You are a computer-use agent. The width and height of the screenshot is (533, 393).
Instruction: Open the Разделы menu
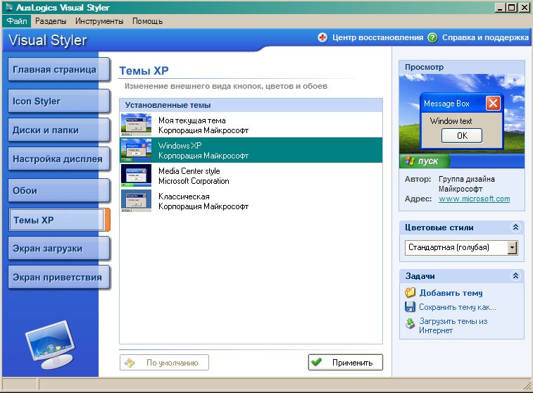51,21
